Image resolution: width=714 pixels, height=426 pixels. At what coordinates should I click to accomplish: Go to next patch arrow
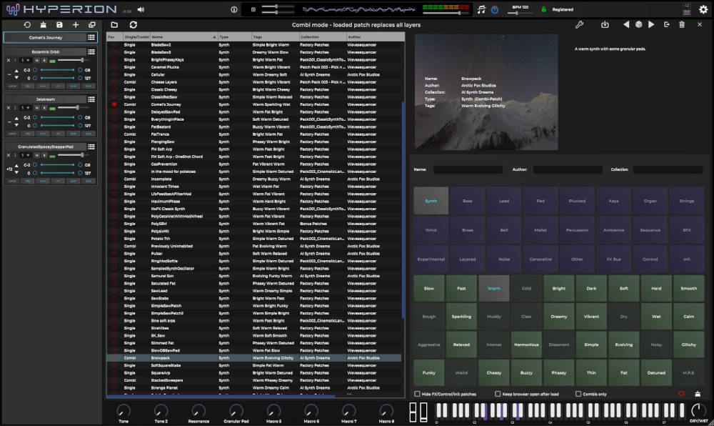click(x=650, y=24)
